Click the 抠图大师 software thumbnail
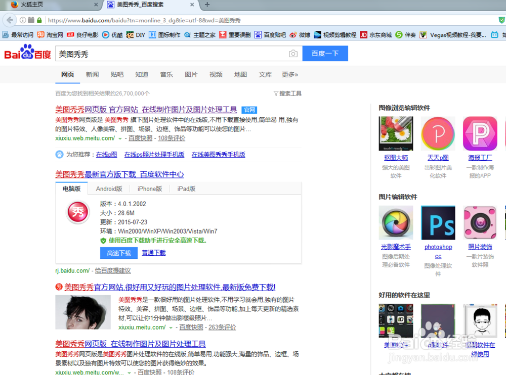506x375 pixels. tap(396, 133)
